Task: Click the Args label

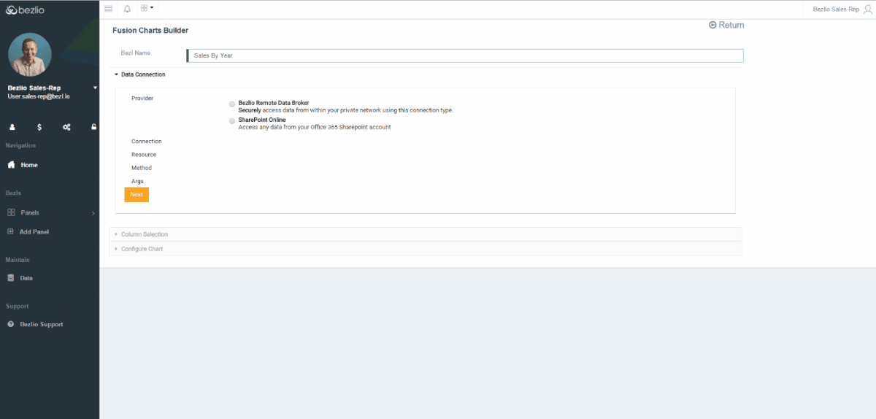Action: 137,181
